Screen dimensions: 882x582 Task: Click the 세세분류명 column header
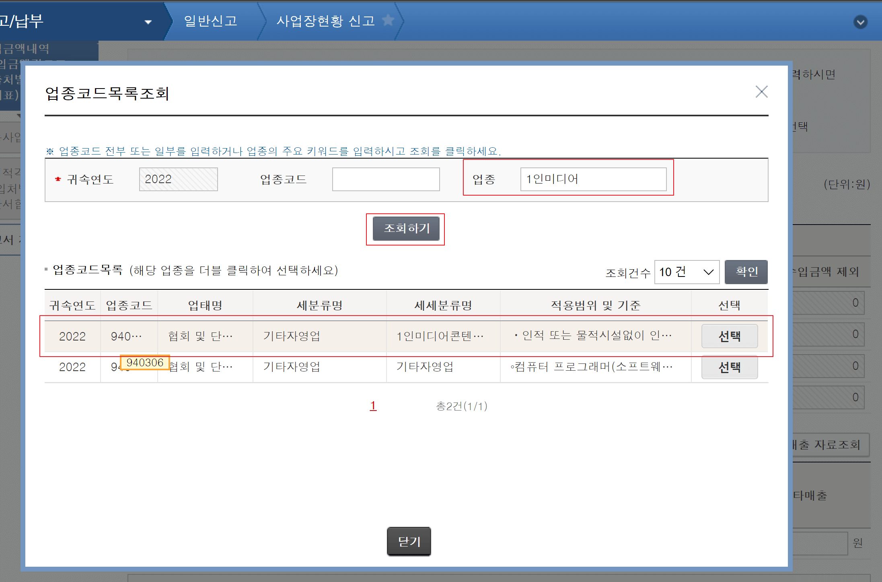click(443, 305)
